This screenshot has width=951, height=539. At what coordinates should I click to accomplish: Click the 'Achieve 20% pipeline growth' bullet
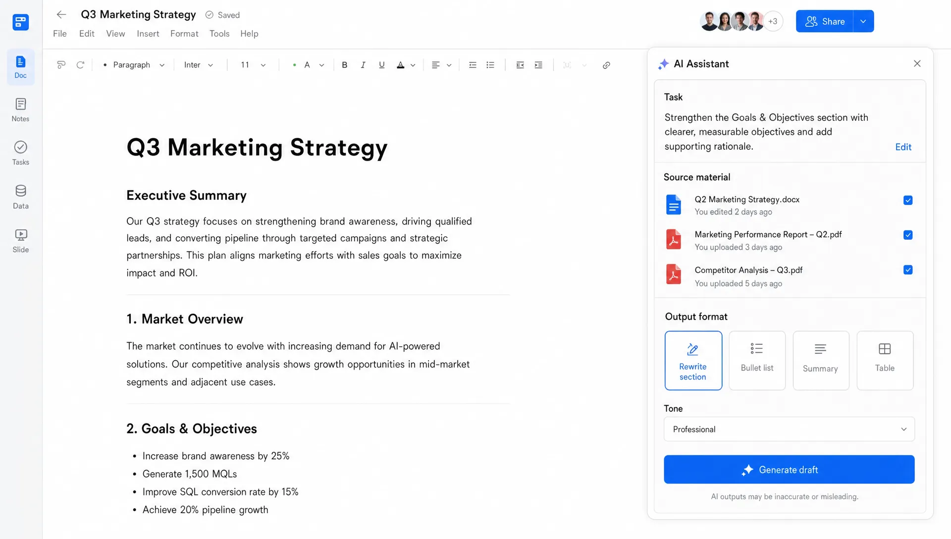(205, 510)
